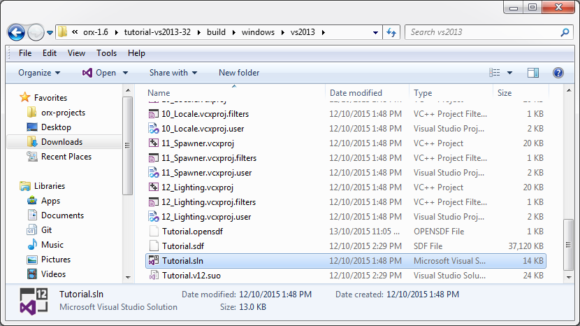Click the New folder button
This screenshot has height=326, width=580.
pyautogui.click(x=239, y=73)
